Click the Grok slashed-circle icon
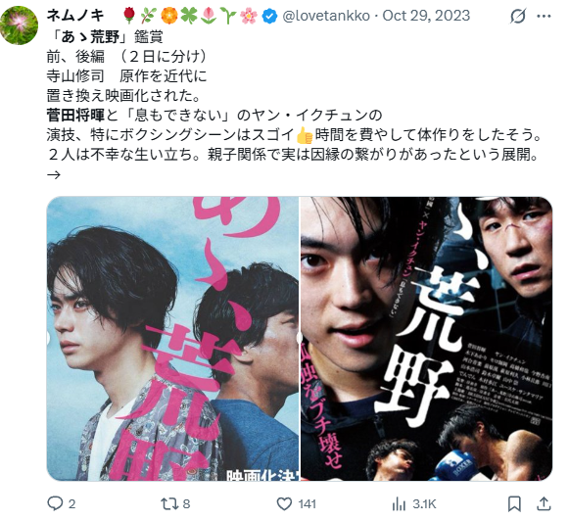The width and height of the screenshot is (569, 521). coord(518,16)
